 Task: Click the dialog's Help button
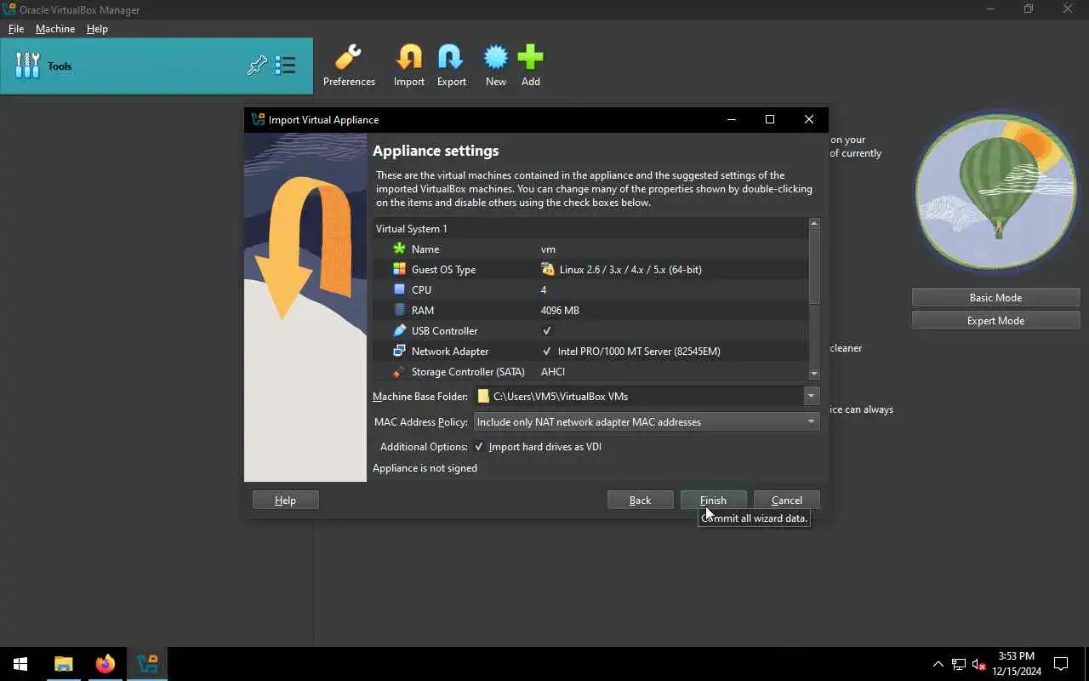285,500
